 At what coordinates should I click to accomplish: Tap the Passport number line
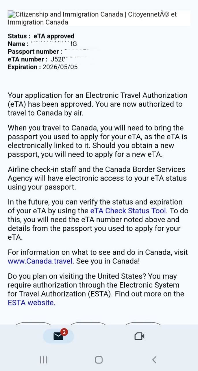[x=35, y=52]
